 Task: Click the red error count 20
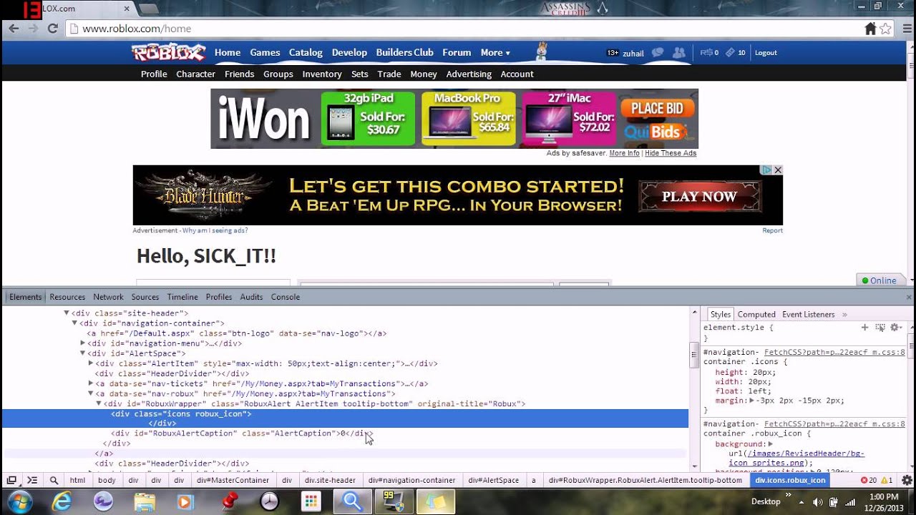869,480
